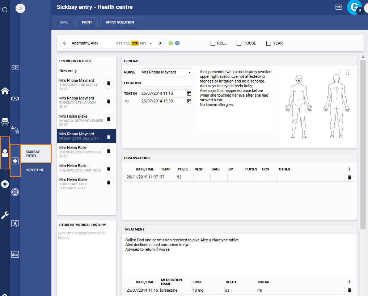The image size is (368, 296).
Task: Enable the ROLL checkbox
Action: pyautogui.click(x=213, y=43)
